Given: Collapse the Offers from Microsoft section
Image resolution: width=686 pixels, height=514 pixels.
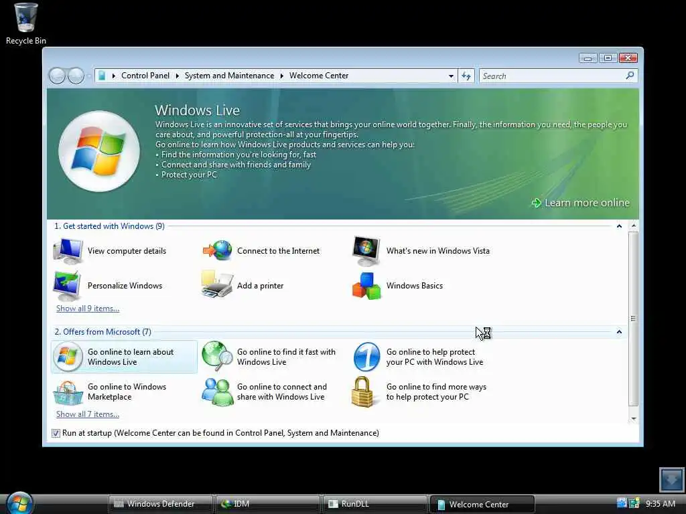Looking at the screenshot, I should (x=619, y=332).
